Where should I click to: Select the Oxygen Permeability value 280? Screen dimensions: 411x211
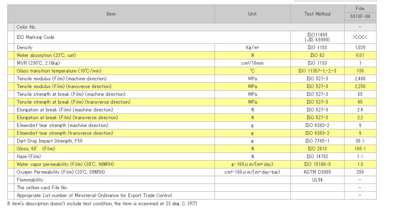360,172
